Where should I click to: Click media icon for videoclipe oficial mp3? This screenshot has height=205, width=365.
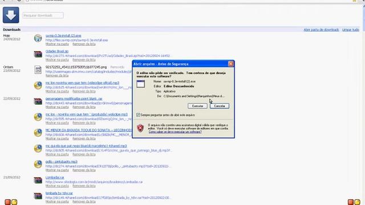[38, 85]
